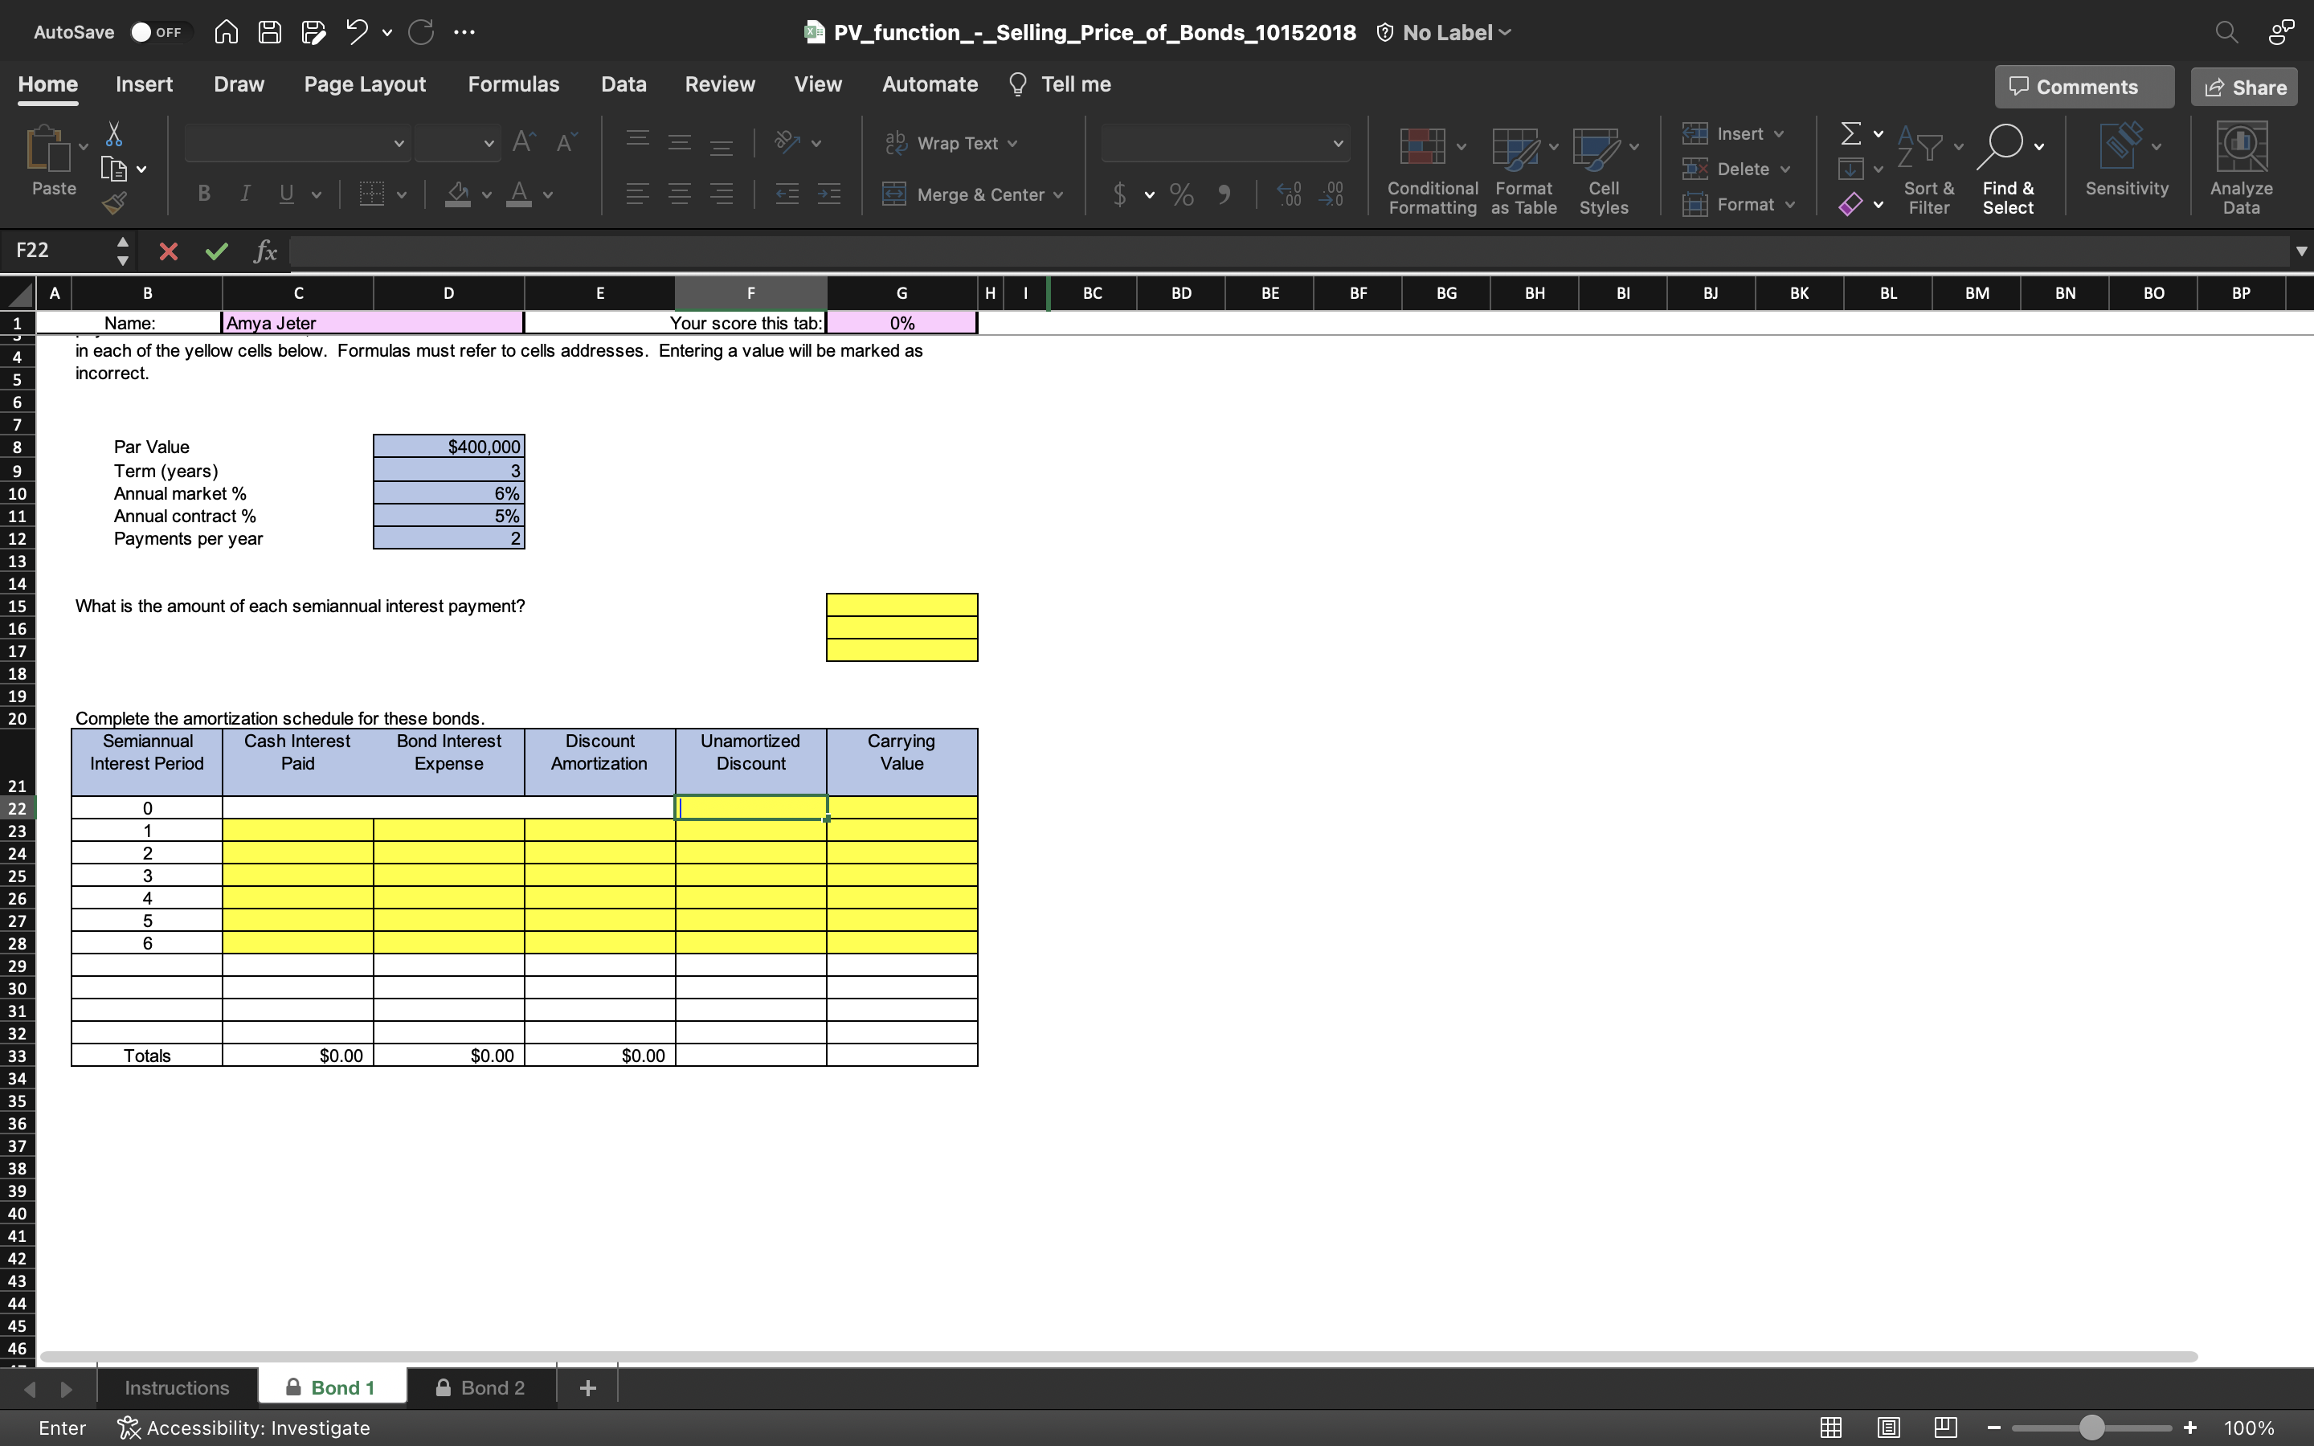Screen dimensions: 2314x1446
Task: Toggle underline formatting
Action: click(x=287, y=194)
